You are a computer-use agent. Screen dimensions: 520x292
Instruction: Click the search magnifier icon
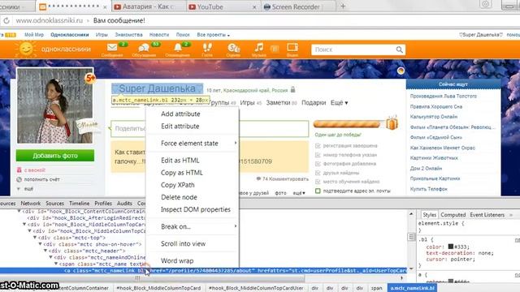(399, 49)
